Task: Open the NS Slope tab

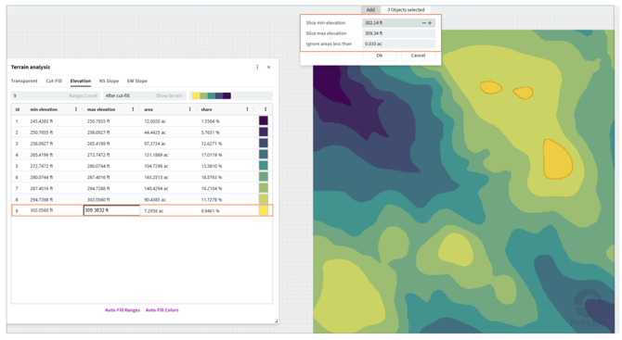Action: click(x=110, y=81)
